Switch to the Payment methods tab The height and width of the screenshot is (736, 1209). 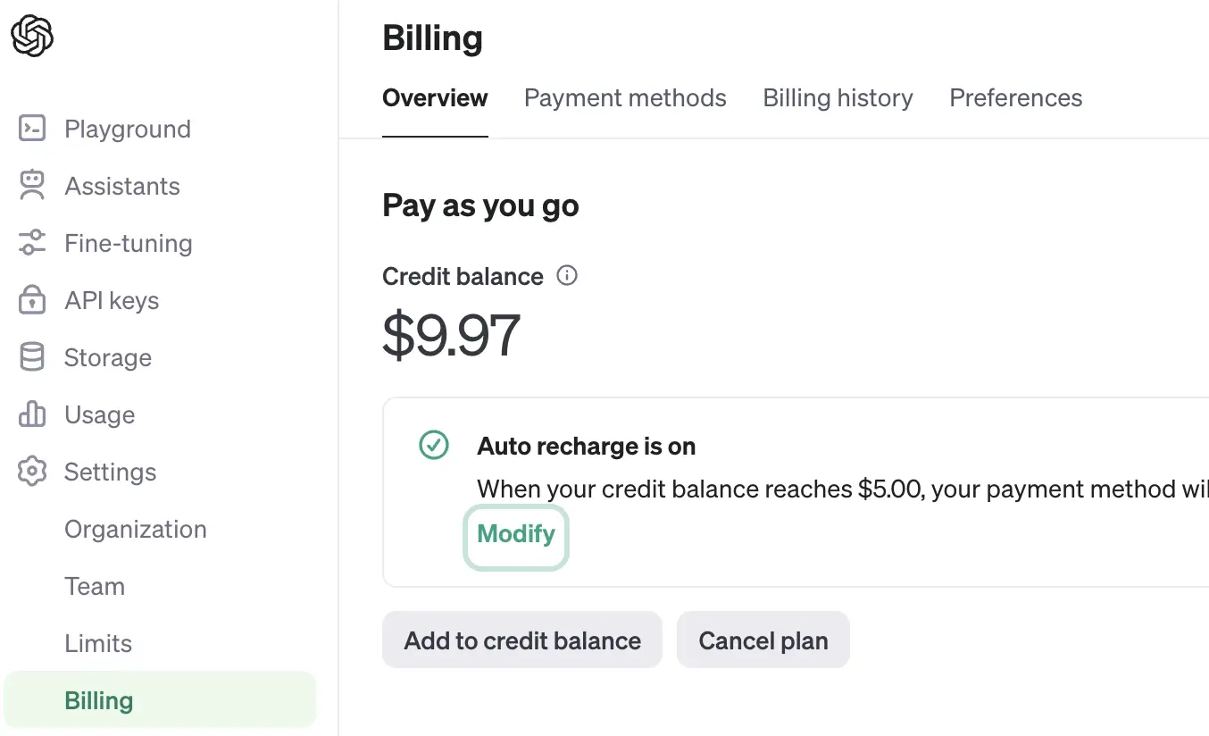(625, 98)
